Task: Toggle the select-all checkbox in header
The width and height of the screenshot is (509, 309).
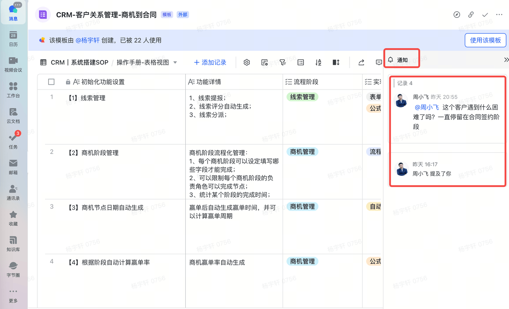Action: click(51, 82)
